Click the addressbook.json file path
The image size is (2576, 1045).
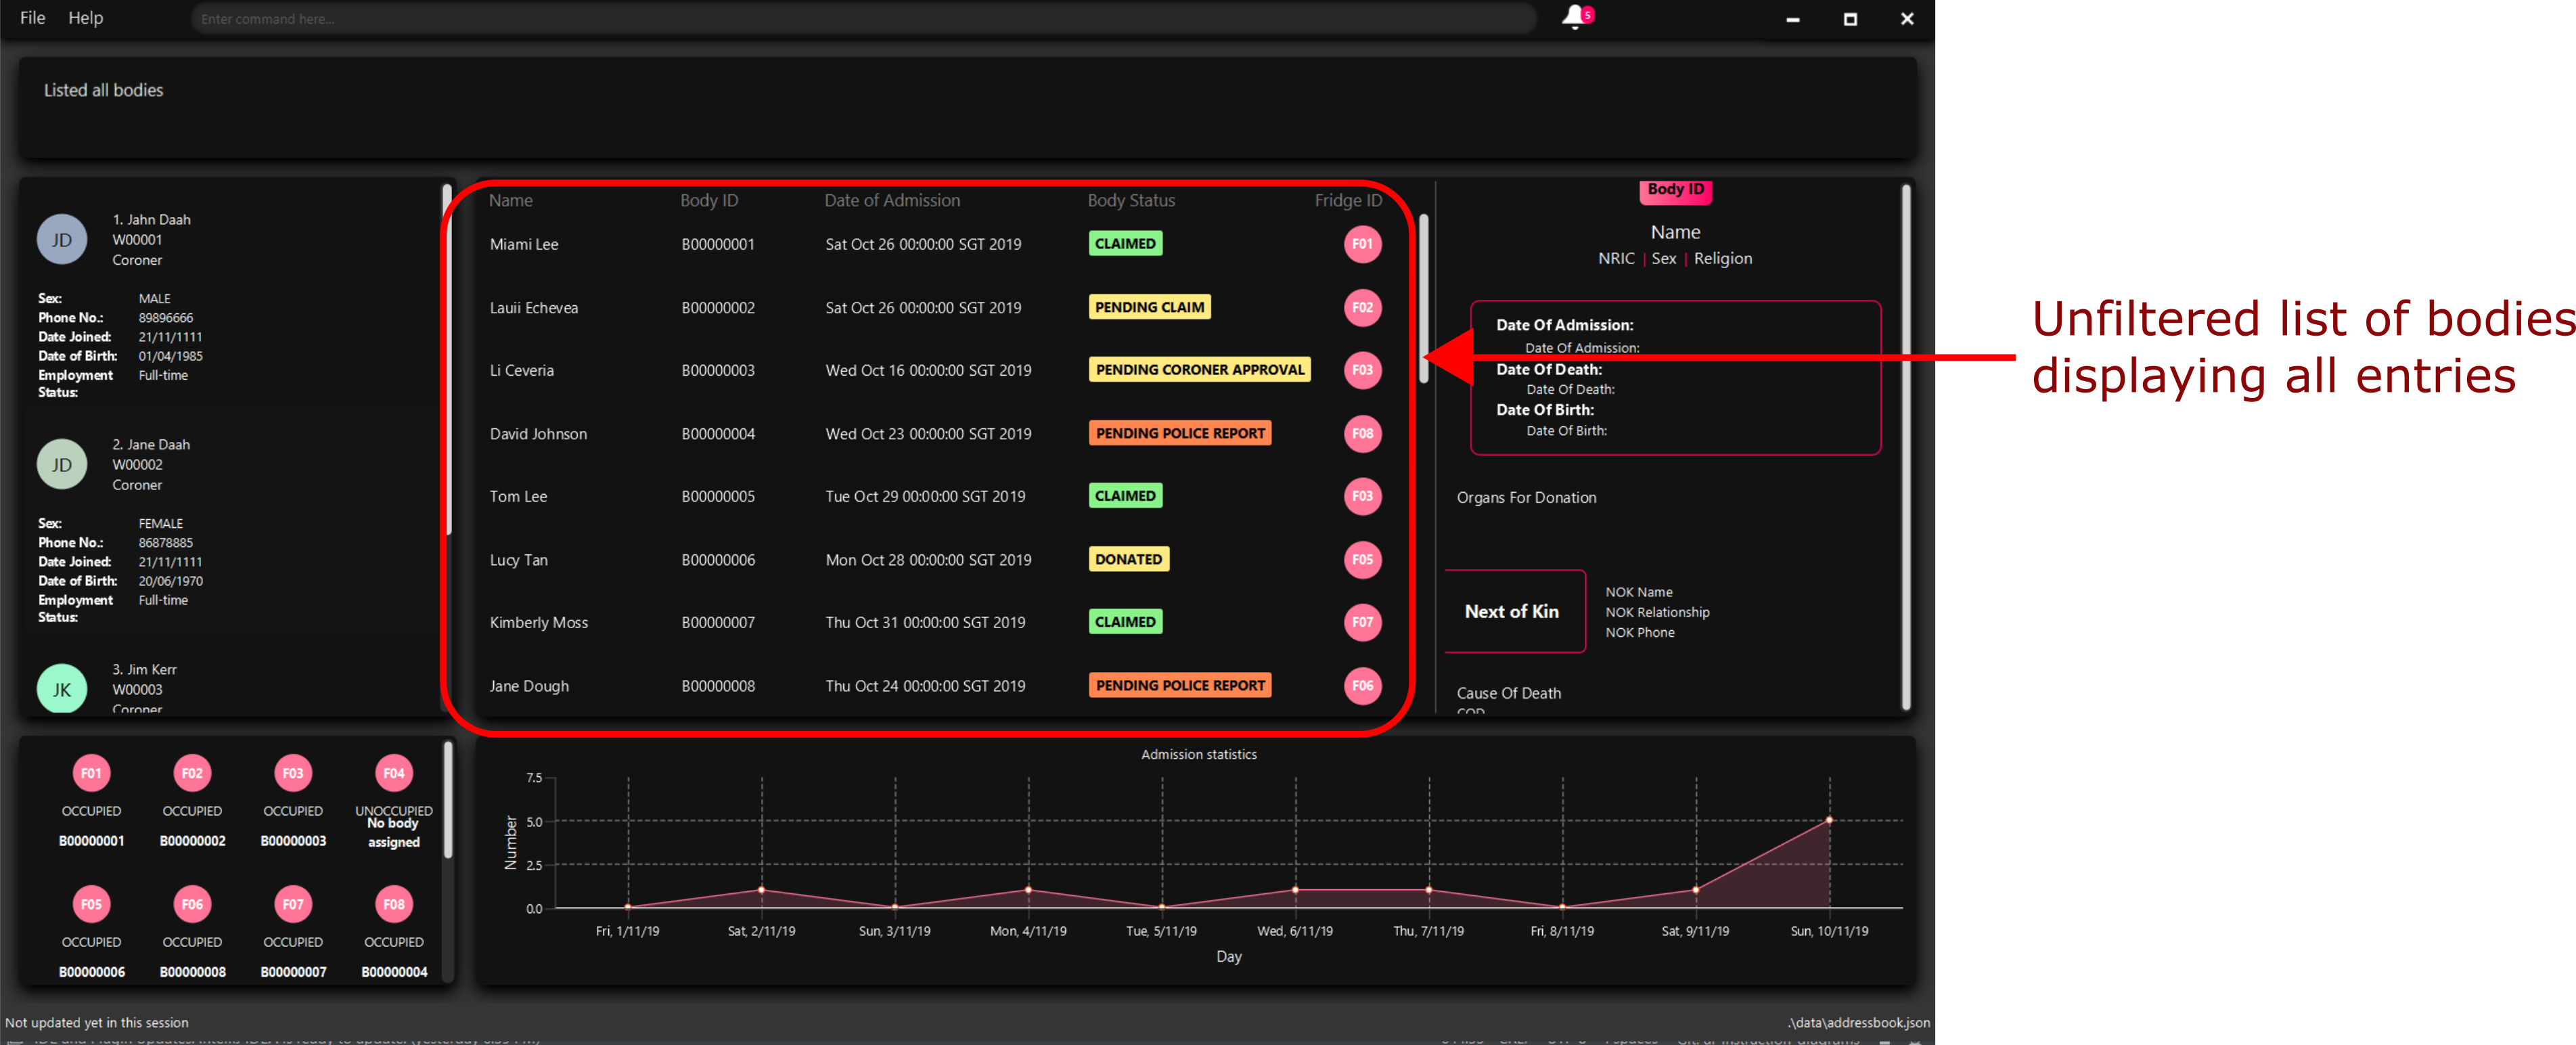coord(1858,1022)
